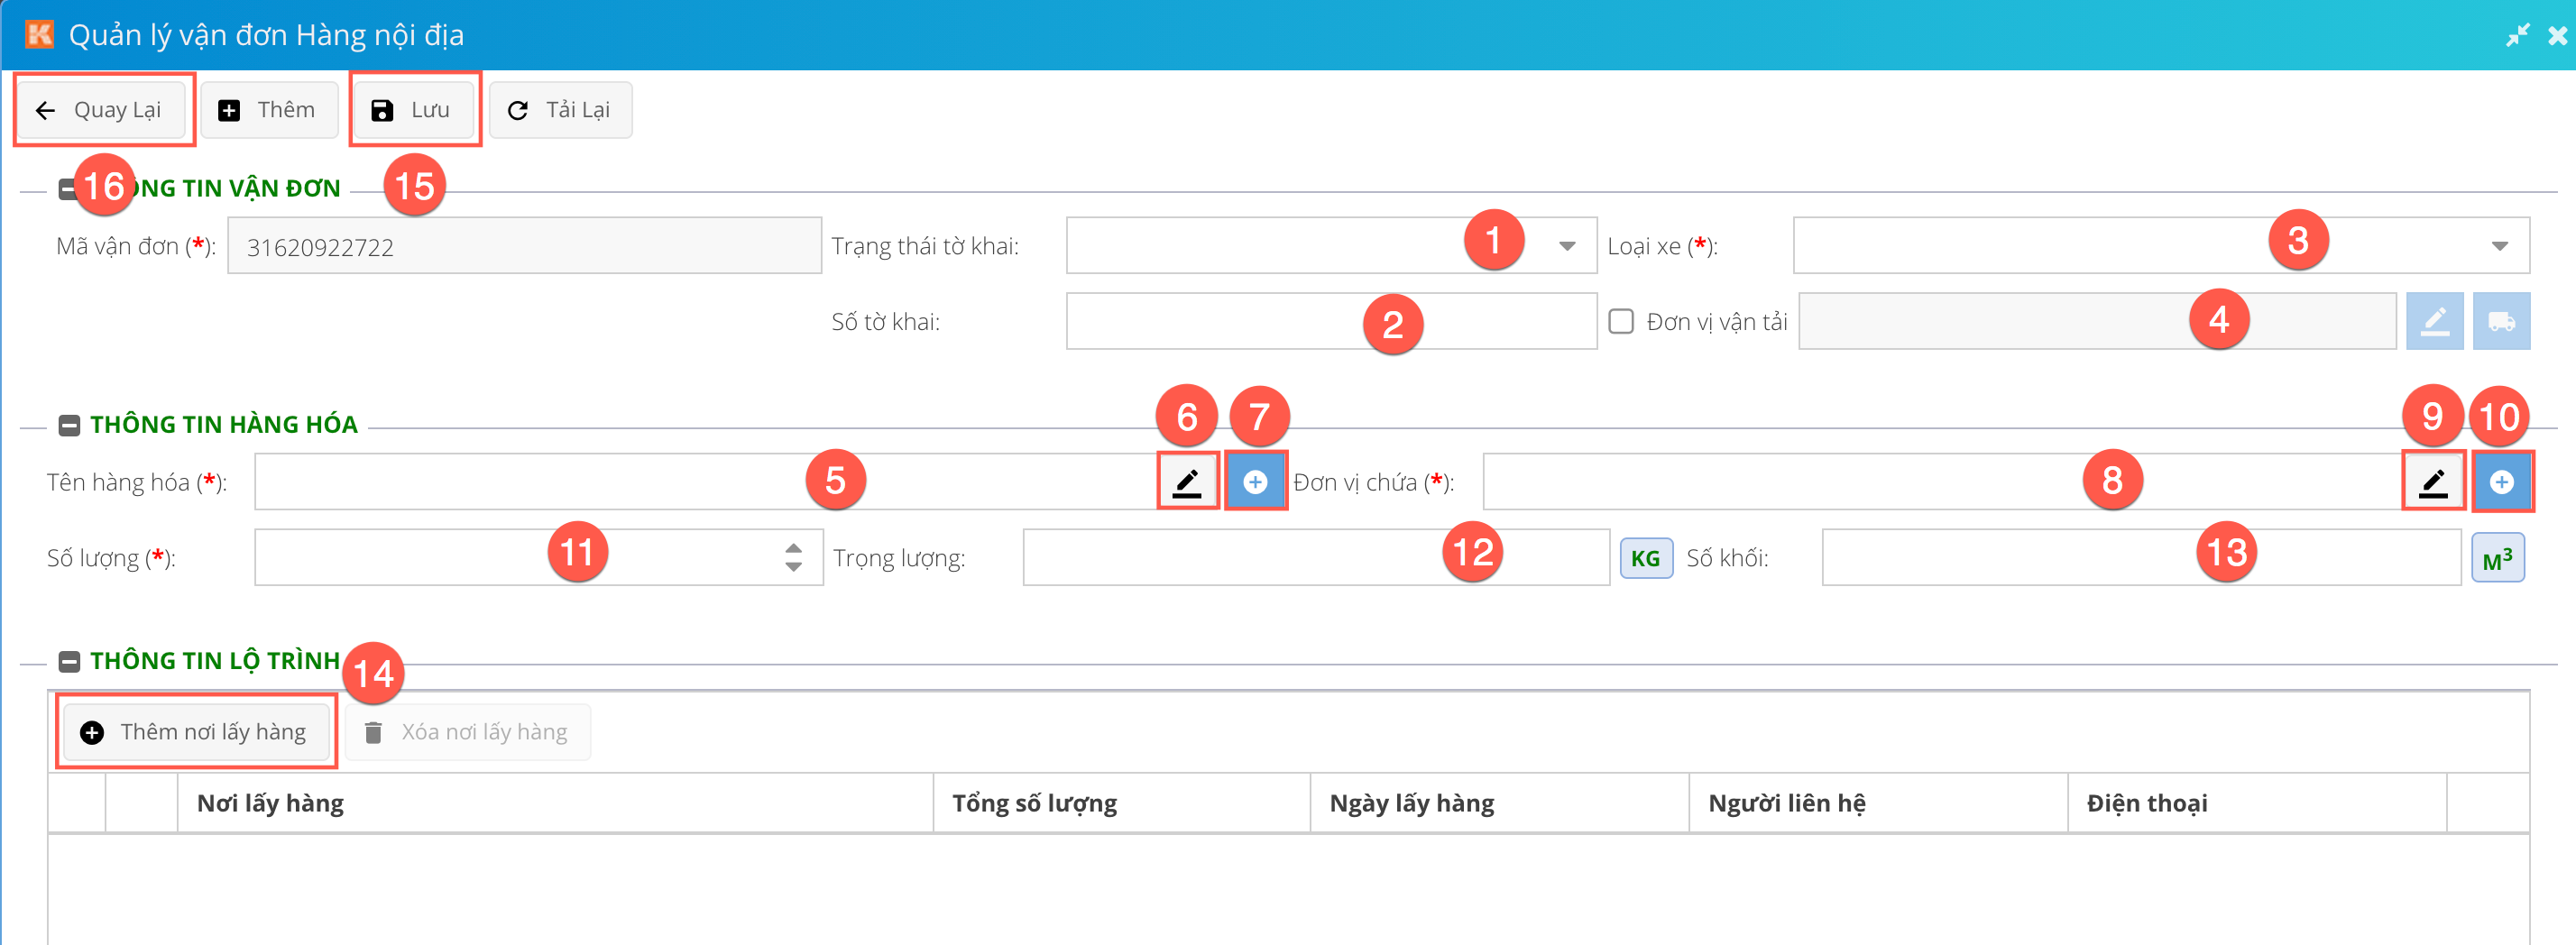Click the M3 volume unit badge

pos(2497,558)
